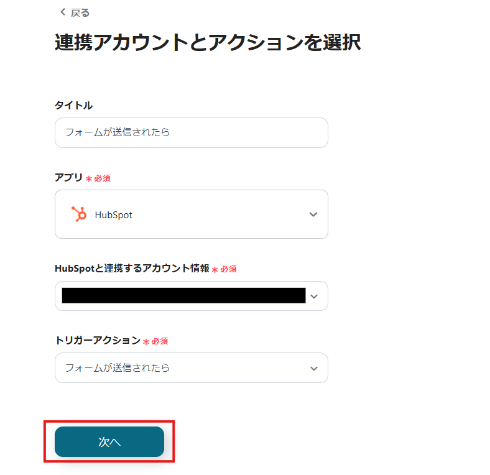This screenshot has width=490, height=475.
Task: Click the 連携アカウントとアクションを選択 heading
Action: pyautogui.click(x=208, y=42)
